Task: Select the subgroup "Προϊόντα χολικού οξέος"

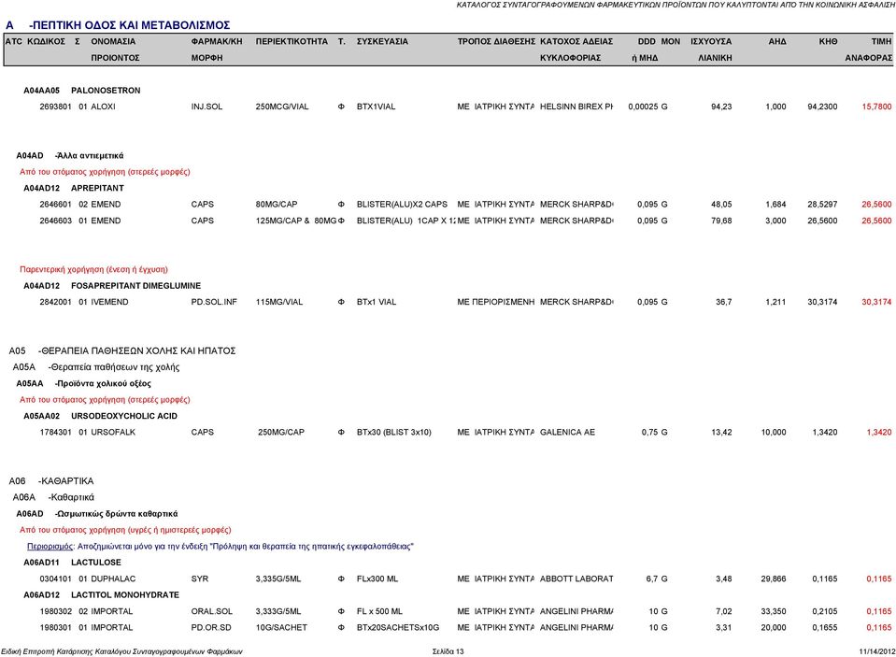Action: point(104,384)
